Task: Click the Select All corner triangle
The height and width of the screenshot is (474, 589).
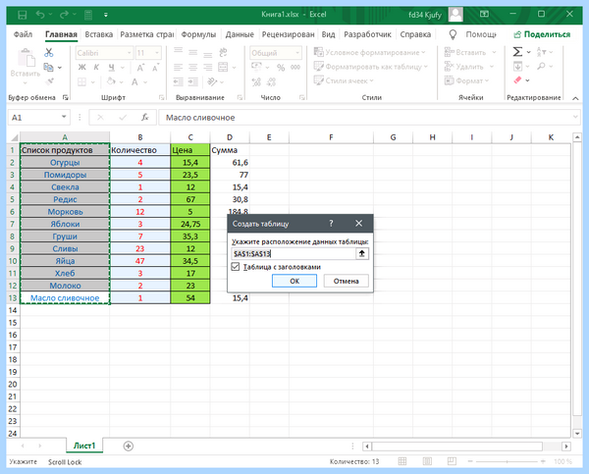Action: point(14,137)
